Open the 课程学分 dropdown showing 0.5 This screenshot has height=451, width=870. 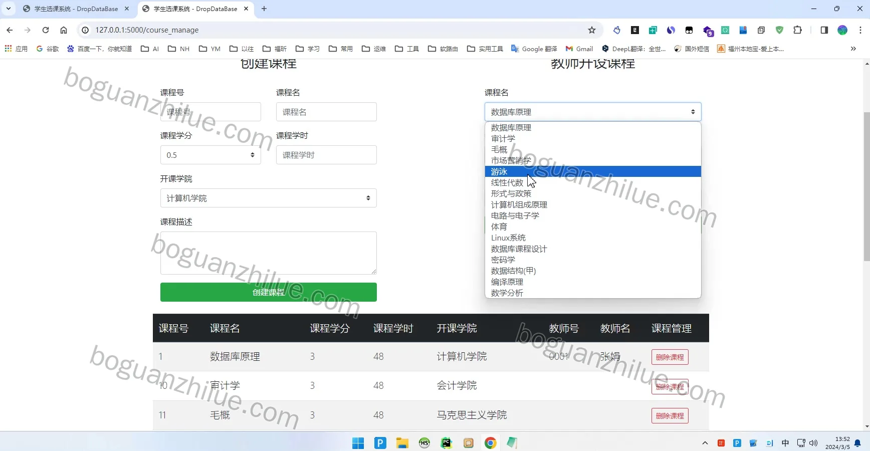tap(210, 155)
